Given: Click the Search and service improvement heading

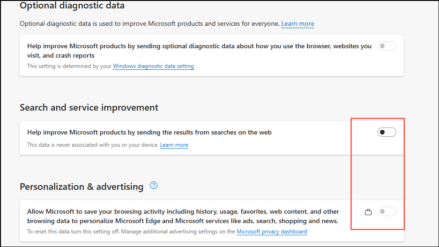Looking at the screenshot, I should click(x=89, y=107).
